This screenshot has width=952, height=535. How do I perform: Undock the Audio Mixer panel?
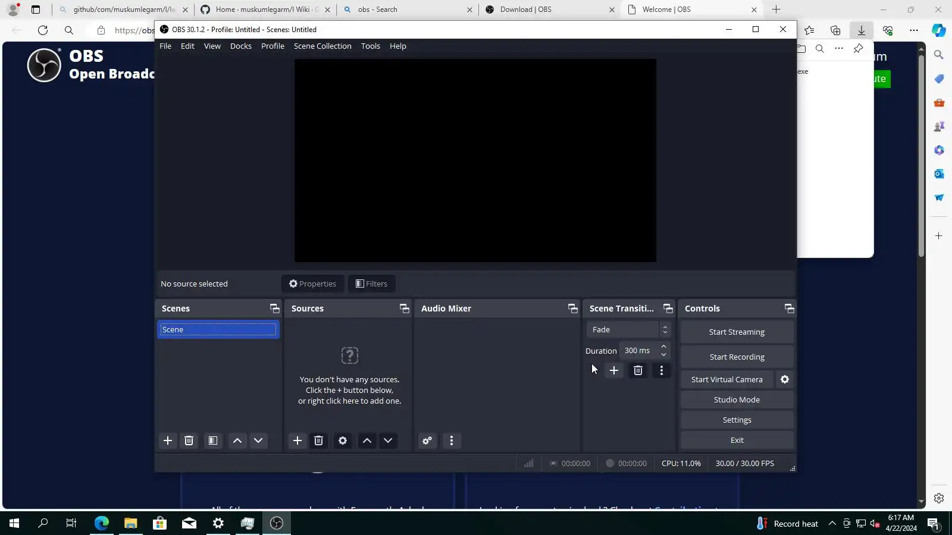coord(573,309)
